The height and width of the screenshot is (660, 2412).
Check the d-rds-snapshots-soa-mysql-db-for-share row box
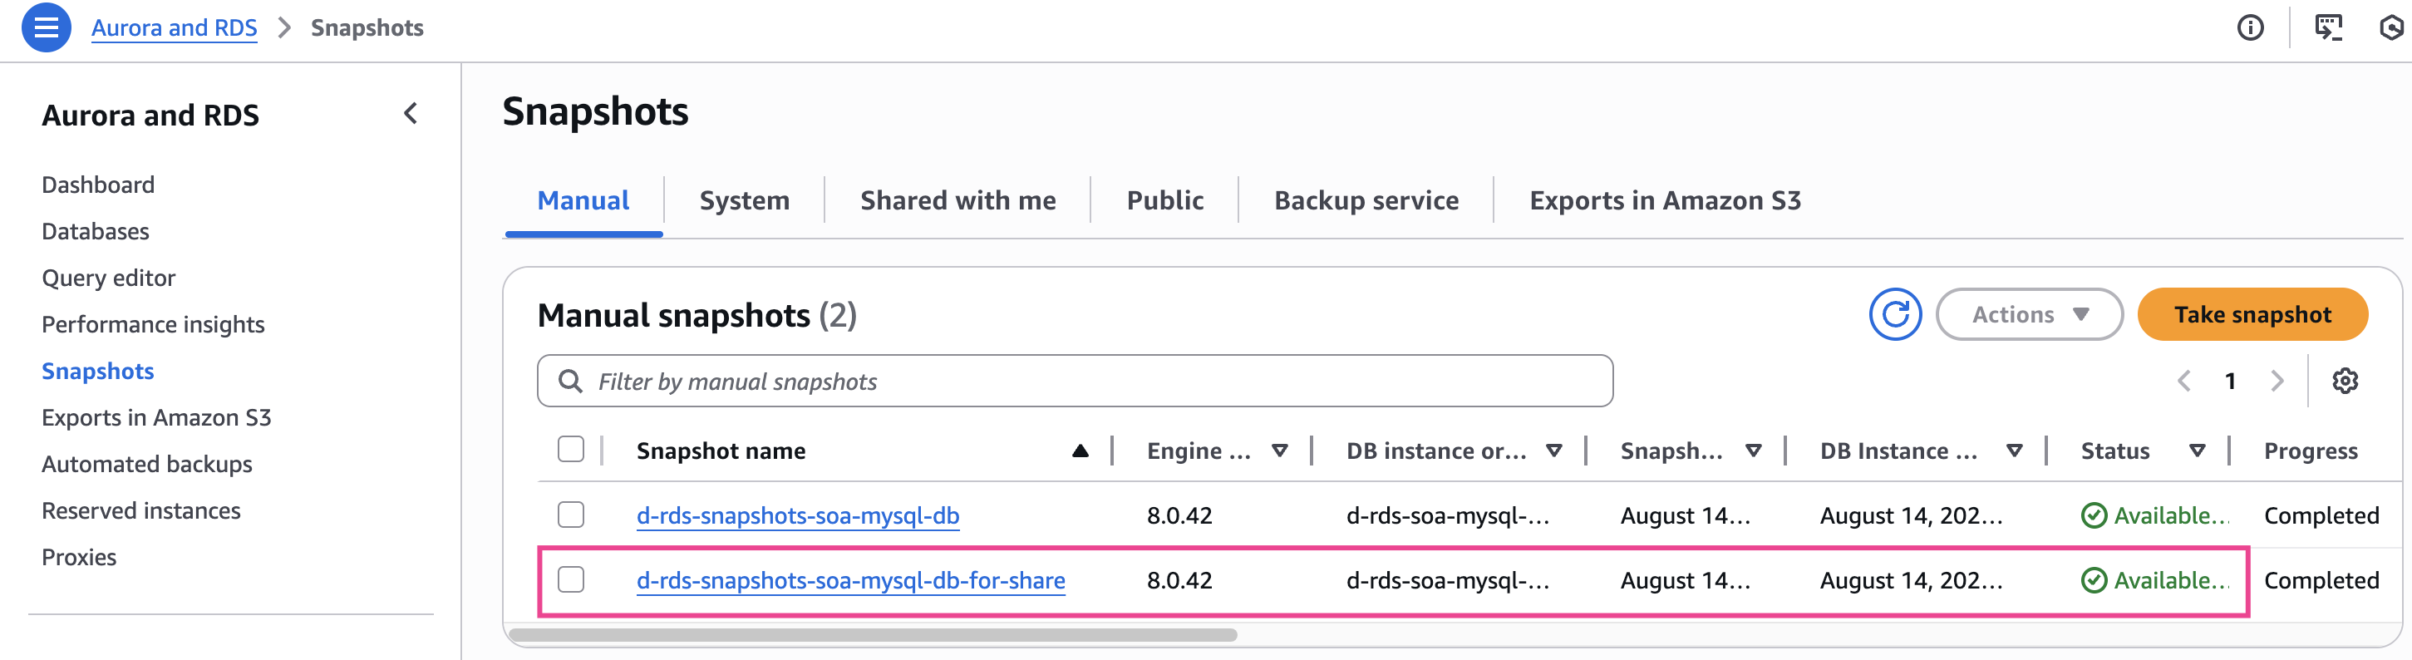click(x=570, y=580)
